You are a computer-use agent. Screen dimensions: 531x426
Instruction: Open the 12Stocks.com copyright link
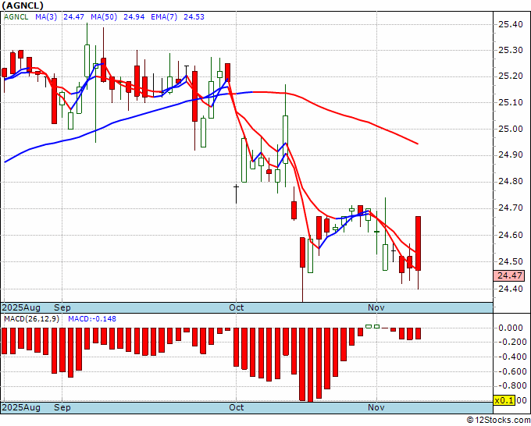[x=498, y=420]
